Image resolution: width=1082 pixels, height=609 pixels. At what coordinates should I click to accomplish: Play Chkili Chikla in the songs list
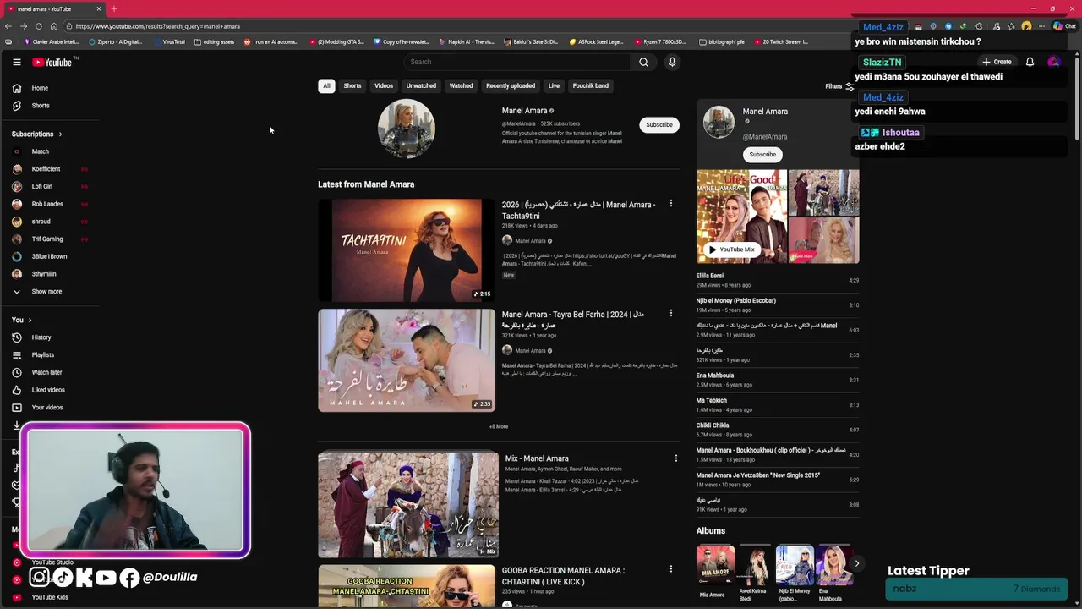778,430
